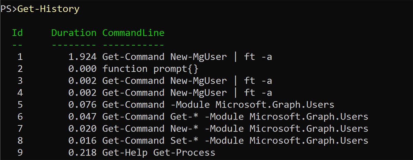Click the 'Get-Command New-*' history entry
This screenshot has width=413, height=160.
(235, 129)
